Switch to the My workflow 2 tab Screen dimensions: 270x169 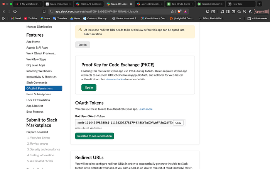click(x=28, y=4)
